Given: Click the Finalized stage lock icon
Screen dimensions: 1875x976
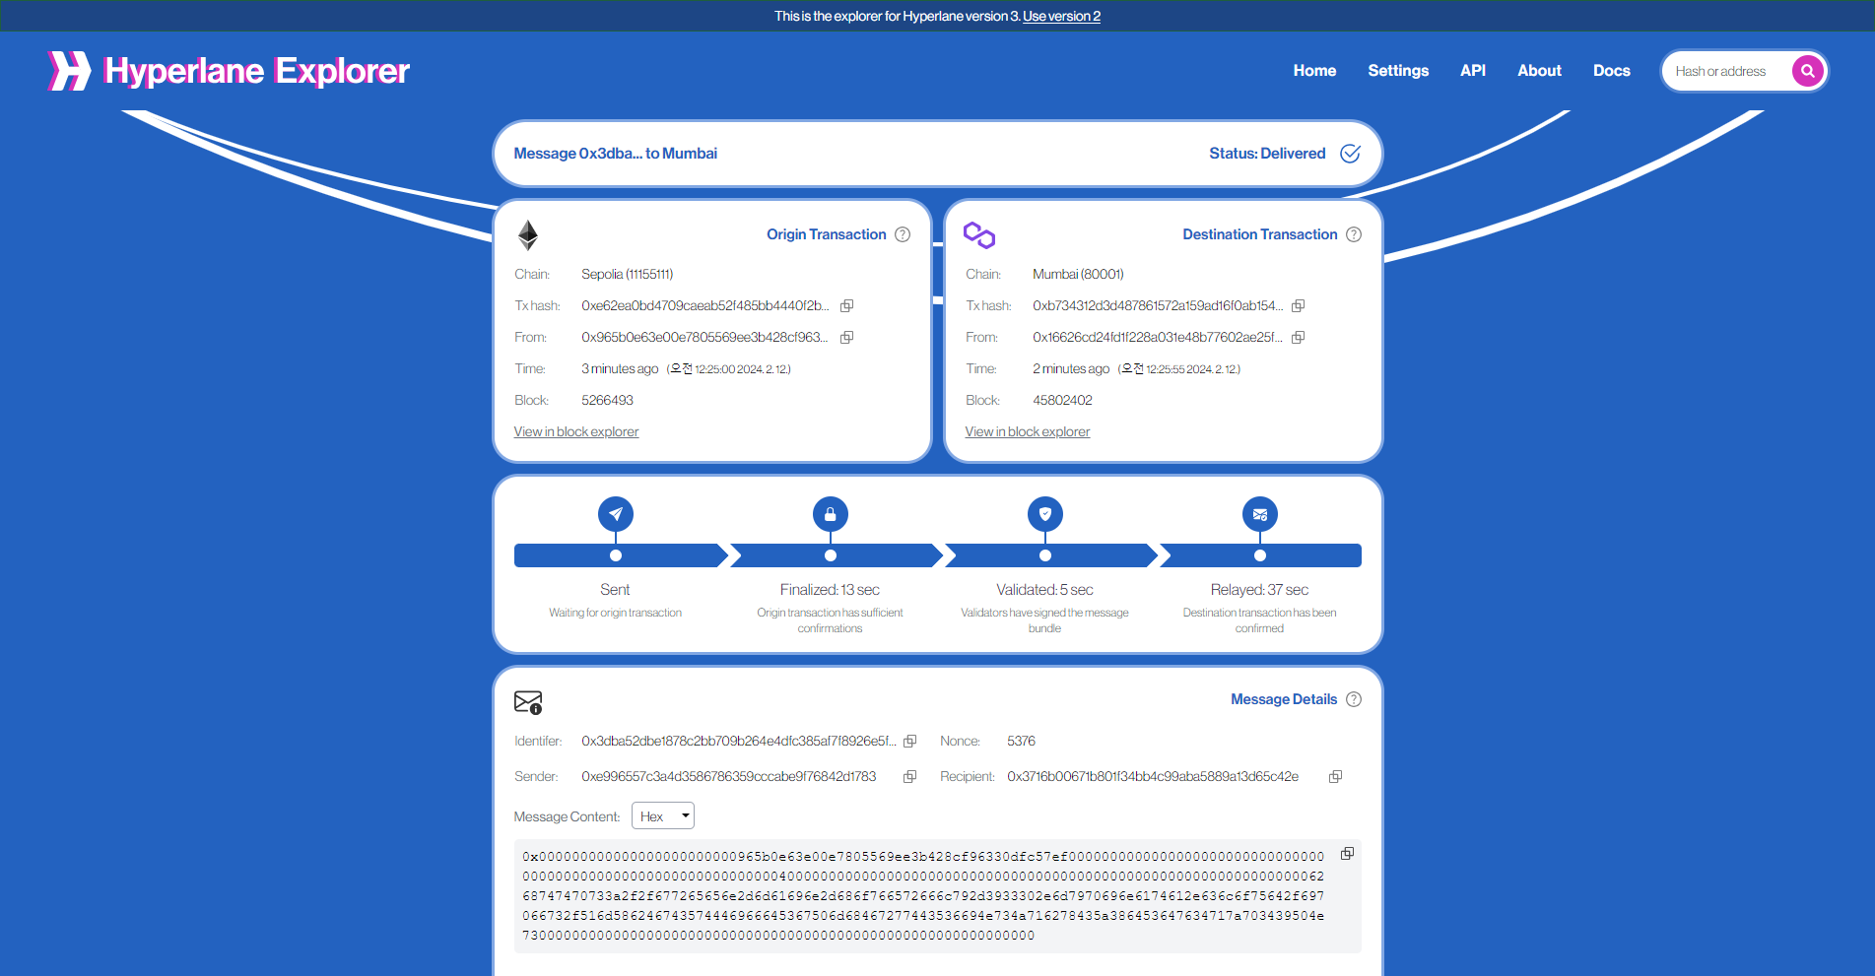Looking at the screenshot, I should click(x=831, y=514).
